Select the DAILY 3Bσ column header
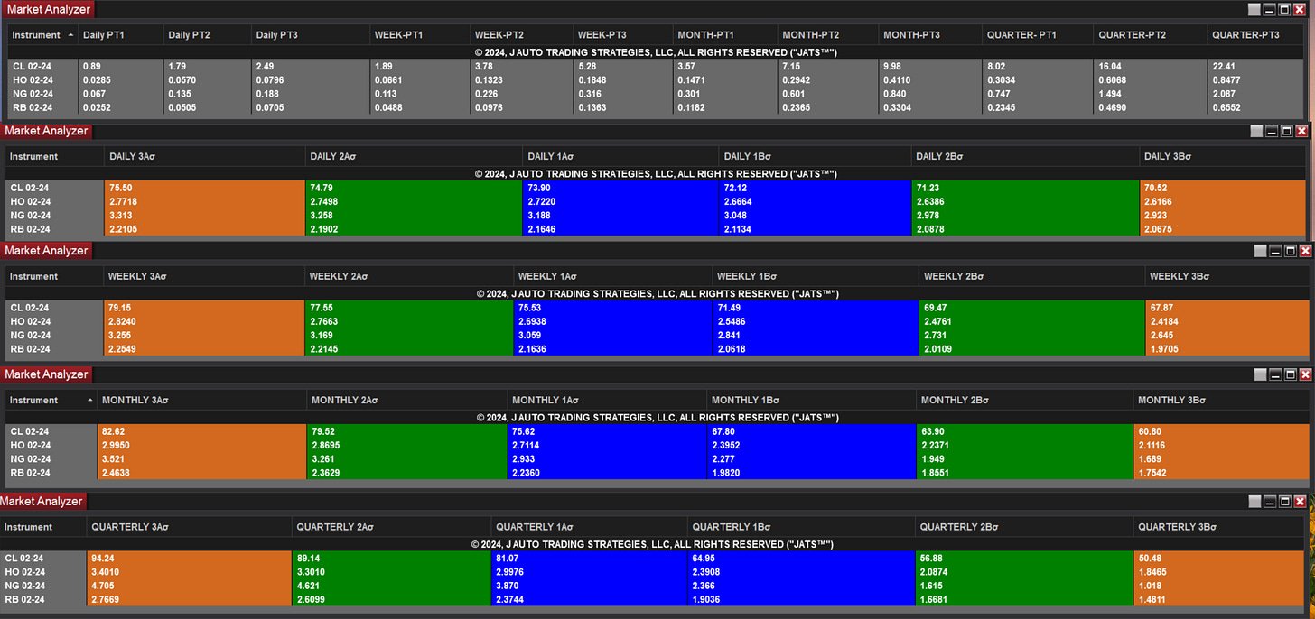Image resolution: width=1315 pixels, height=619 pixels. point(1224,156)
